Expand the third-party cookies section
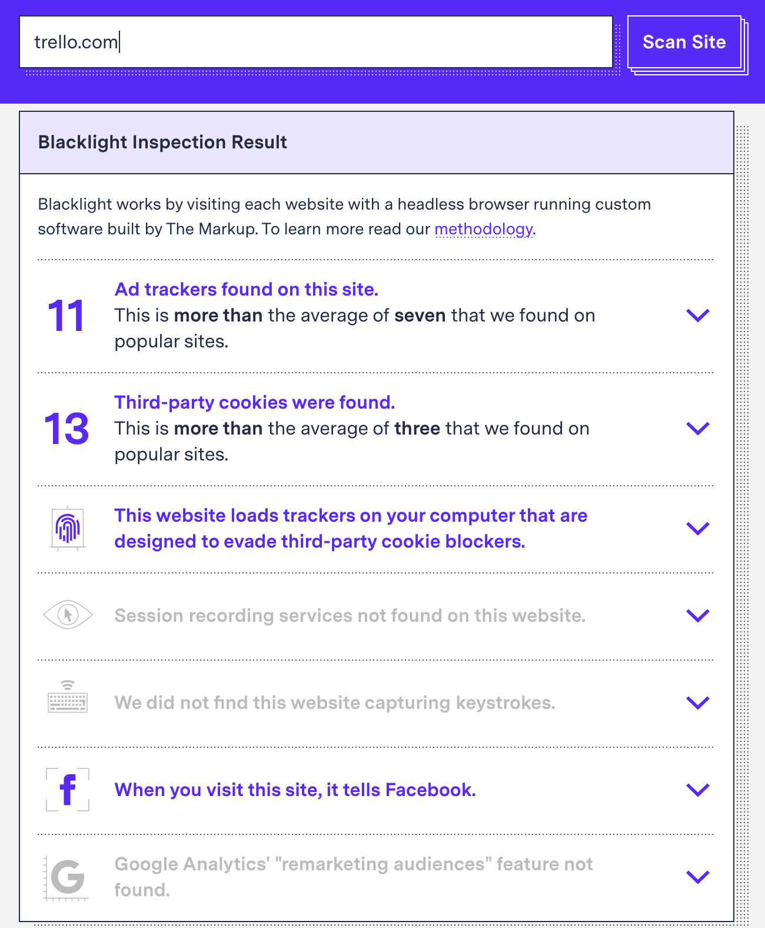765x928 pixels. pos(698,428)
